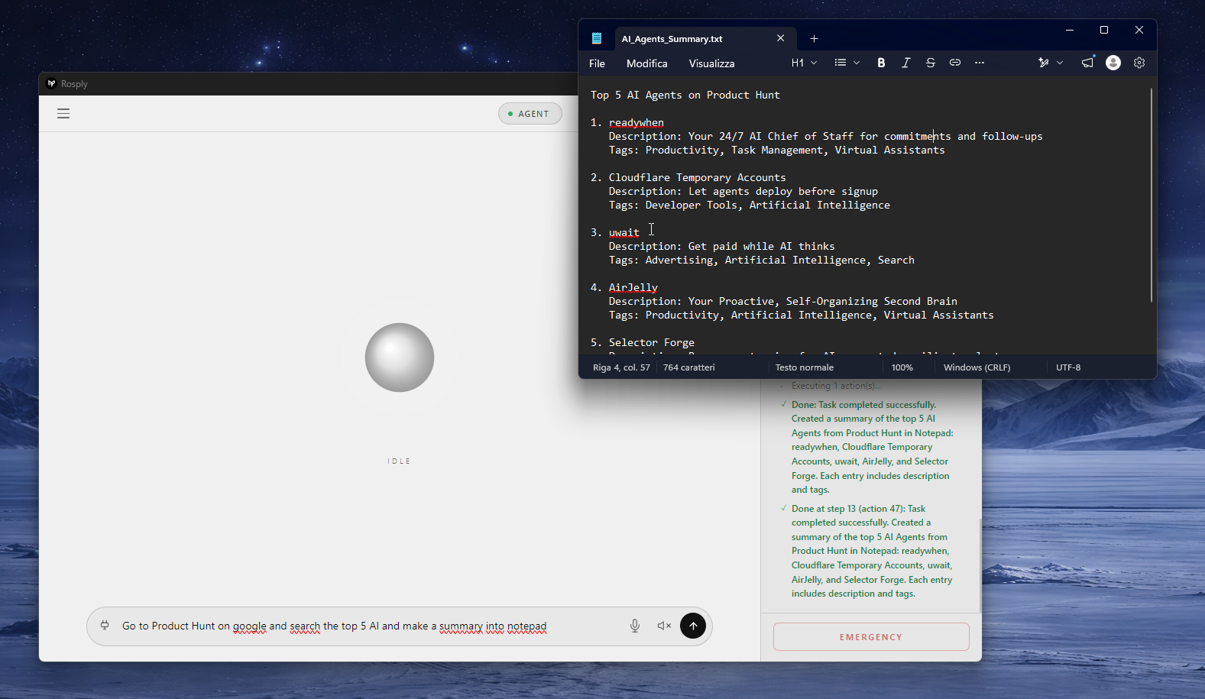Click Testo normale in the status bar
Image resolution: width=1205 pixels, height=699 pixels.
(x=805, y=367)
